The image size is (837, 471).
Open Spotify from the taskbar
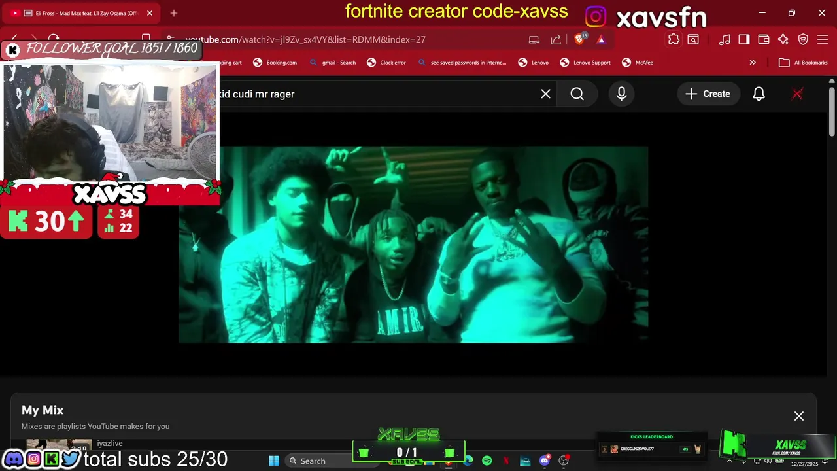tap(487, 461)
